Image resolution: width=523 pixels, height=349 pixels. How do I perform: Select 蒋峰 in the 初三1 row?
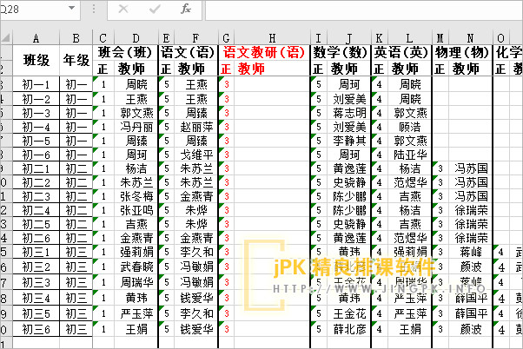(471, 252)
